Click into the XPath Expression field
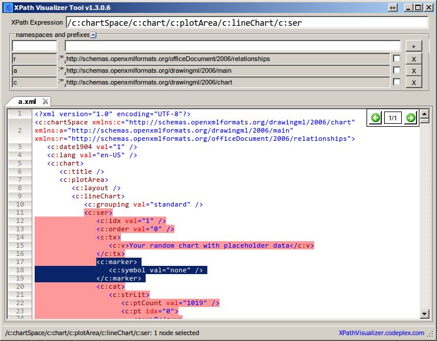This screenshot has height=341, width=437. click(x=247, y=22)
